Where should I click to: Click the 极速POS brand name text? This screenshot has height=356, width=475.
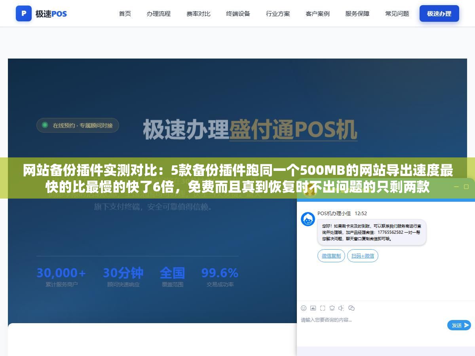pyautogui.click(x=51, y=14)
